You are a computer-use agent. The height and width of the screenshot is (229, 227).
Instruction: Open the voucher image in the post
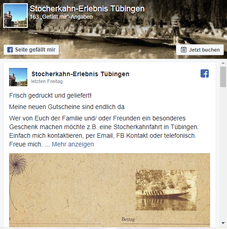click(109, 190)
